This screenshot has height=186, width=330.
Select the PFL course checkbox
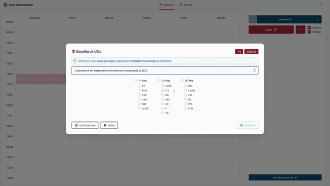(x=186, y=104)
